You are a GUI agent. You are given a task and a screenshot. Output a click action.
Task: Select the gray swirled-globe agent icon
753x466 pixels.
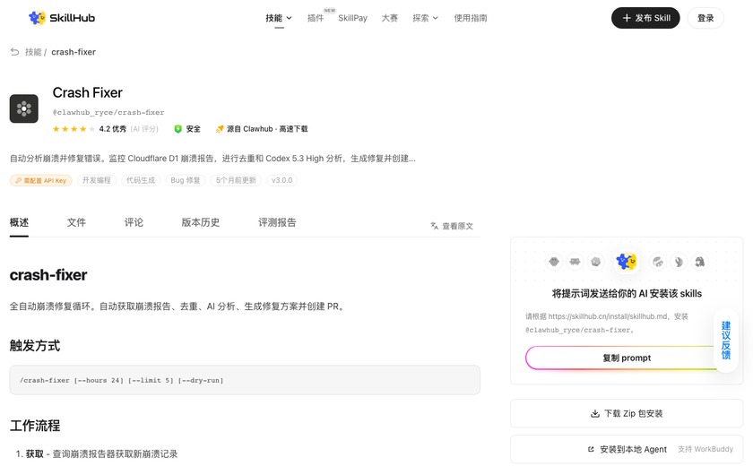658,262
